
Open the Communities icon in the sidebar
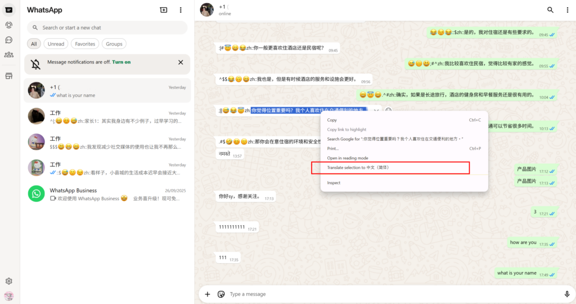click(x=8, y=54)
